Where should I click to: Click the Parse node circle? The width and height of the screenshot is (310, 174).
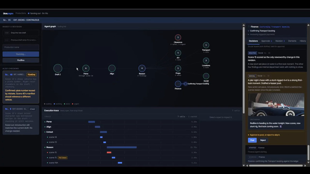[86, 68]
